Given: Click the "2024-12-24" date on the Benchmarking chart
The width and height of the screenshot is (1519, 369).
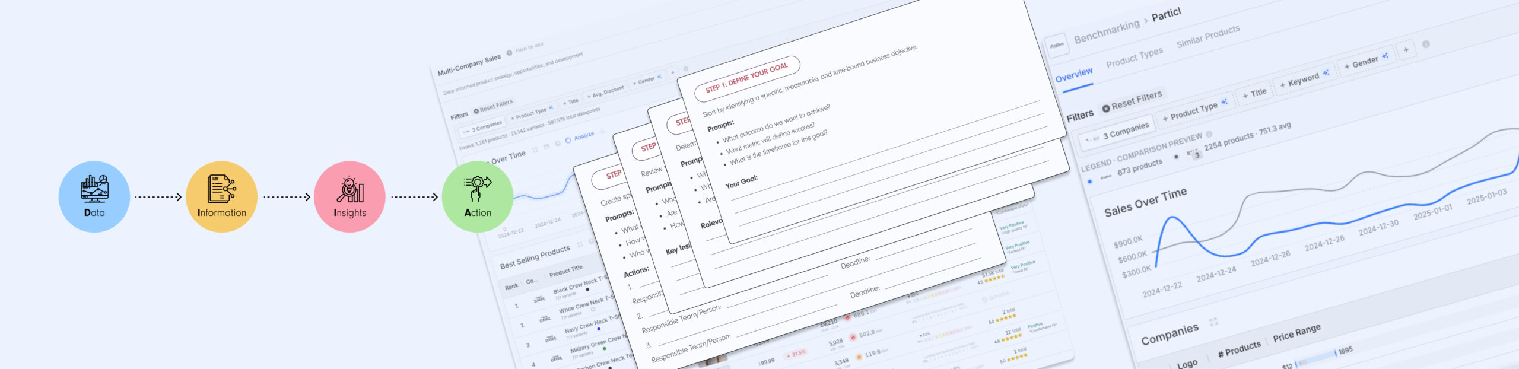Looking at the screenshot, I should [x=1216, y=273].
